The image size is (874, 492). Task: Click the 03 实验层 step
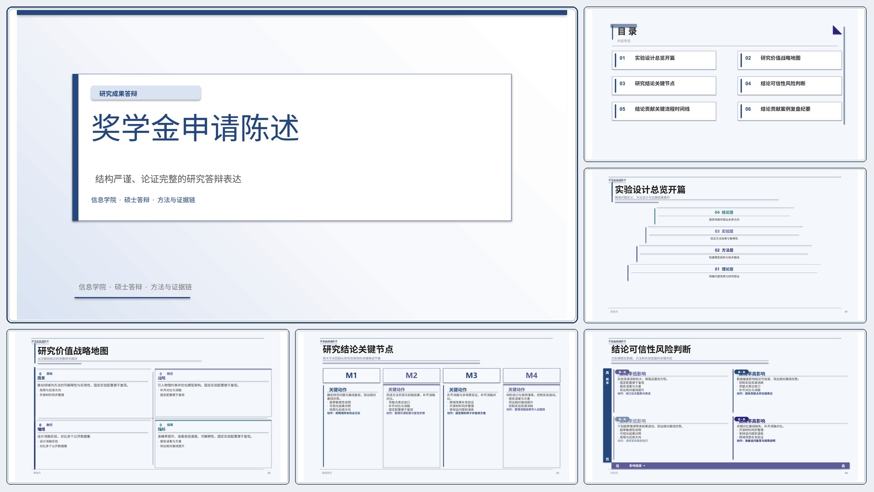[724, 231]
